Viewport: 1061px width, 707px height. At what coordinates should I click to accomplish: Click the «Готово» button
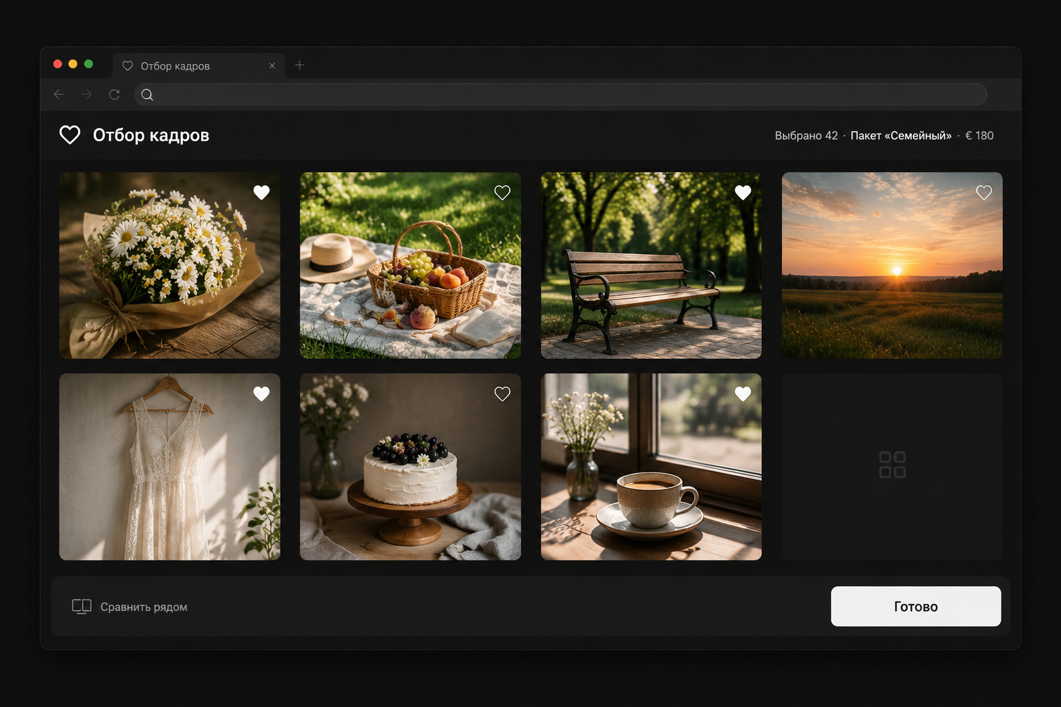coord(916,606)
